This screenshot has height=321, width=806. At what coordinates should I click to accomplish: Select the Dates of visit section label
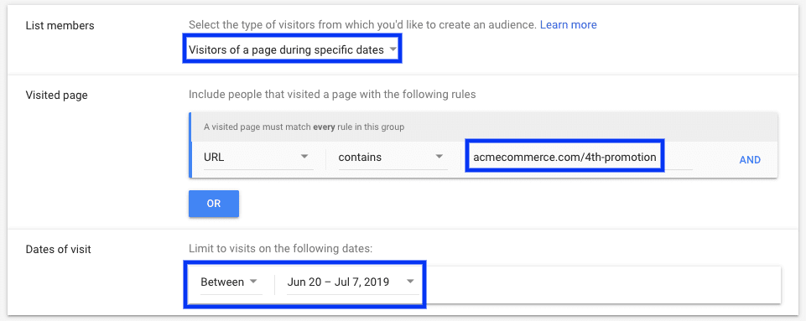coord(58,250)
